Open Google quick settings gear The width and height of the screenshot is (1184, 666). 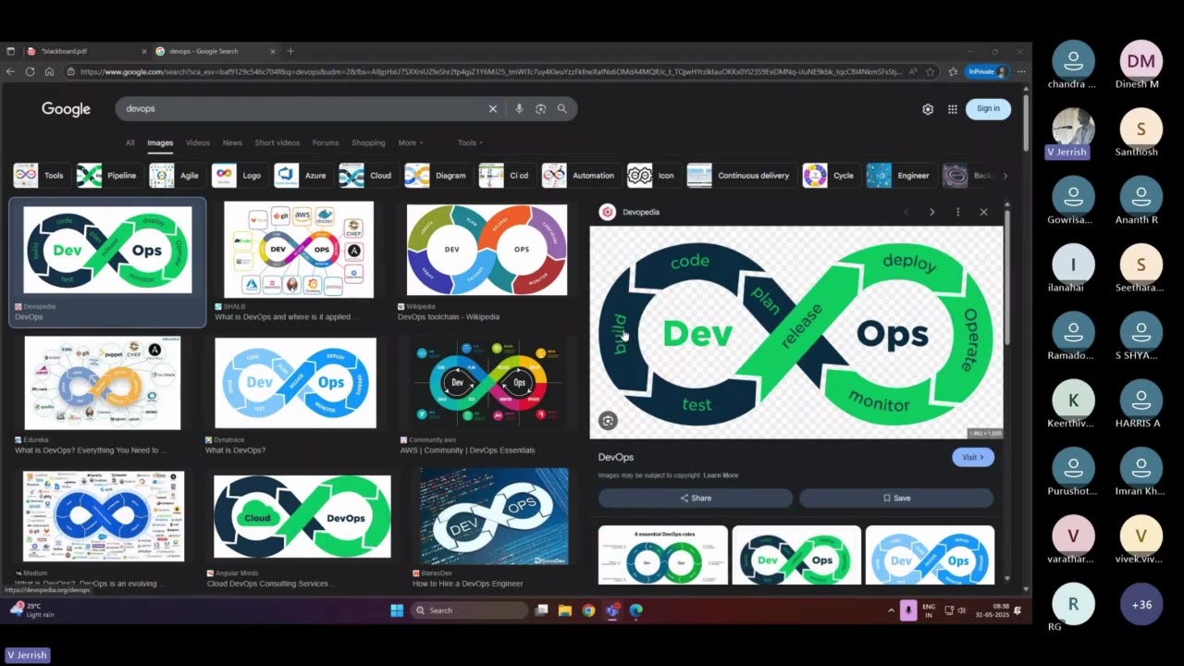(x=928, y=109)
